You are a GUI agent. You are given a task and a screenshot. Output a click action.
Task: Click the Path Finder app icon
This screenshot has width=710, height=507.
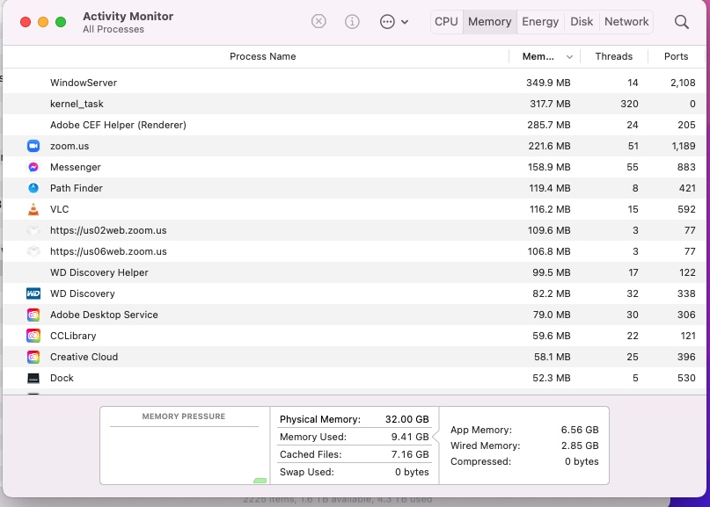33,188
